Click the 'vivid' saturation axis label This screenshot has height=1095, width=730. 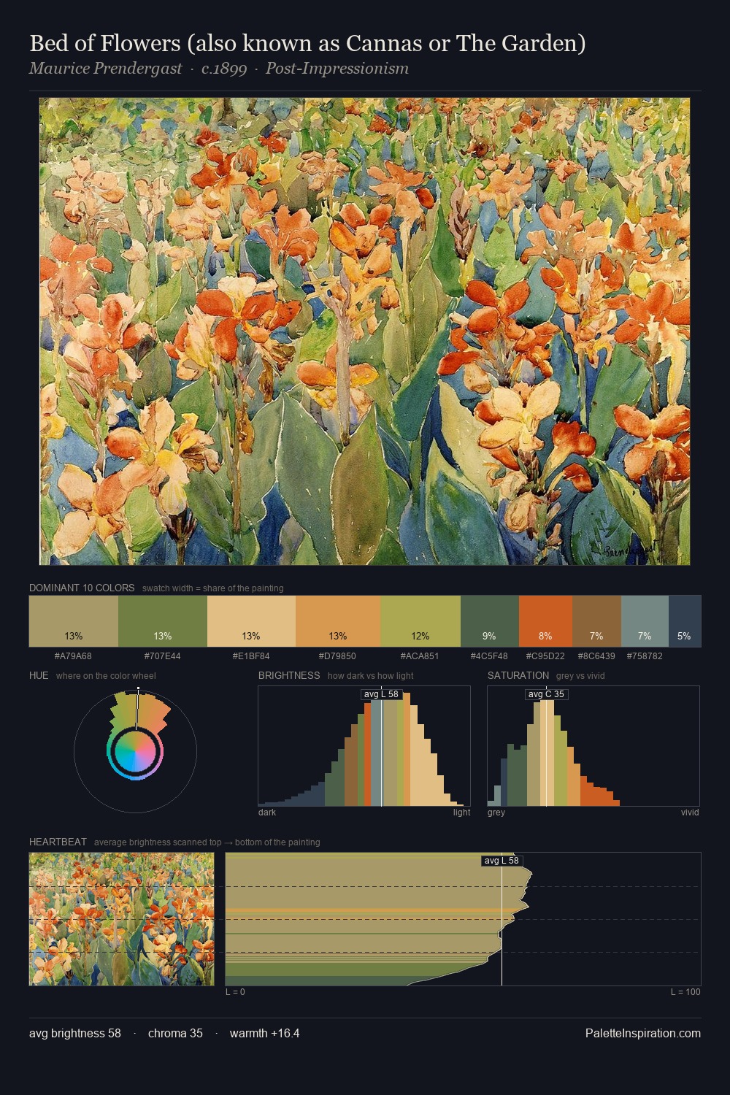[x=690, y=812]
